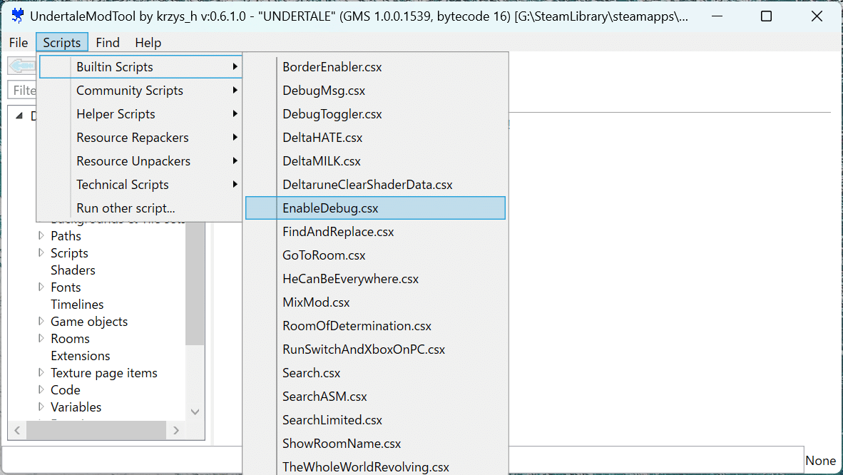Maximize the UndertaleModTool window
The image size is (843, 475).
coord(766,16)
